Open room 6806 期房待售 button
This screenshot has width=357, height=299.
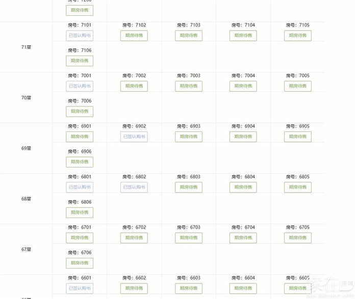tap(80, 212)
